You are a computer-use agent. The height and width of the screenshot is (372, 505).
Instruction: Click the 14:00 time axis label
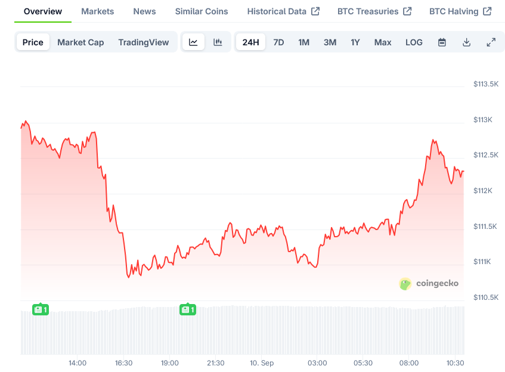tap(78, 363)
